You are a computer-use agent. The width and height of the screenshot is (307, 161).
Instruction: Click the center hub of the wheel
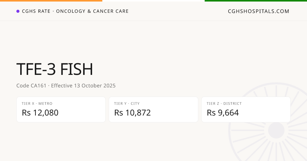tap(276, 130)
